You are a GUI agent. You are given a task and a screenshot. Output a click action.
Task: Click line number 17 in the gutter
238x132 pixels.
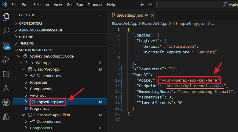coord(117,120)
